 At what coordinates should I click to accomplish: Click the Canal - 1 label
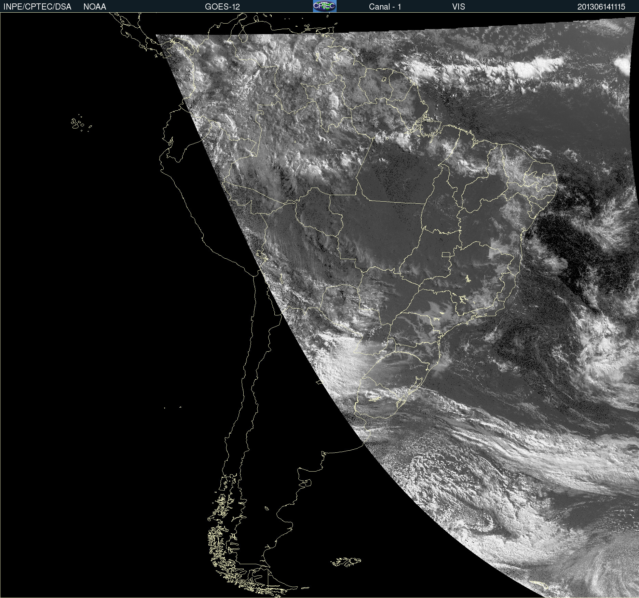pos(385,7)
